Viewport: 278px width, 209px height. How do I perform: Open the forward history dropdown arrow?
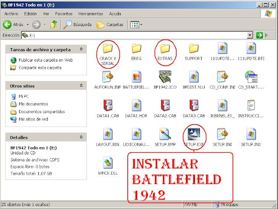[45, 24]
